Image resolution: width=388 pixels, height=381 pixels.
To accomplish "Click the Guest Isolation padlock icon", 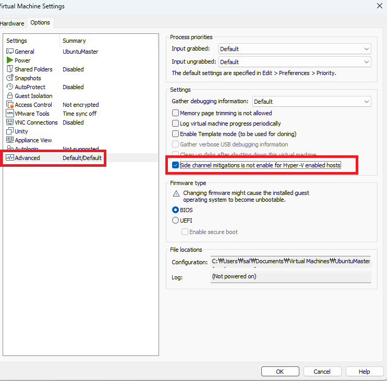I will click(10, 95).
